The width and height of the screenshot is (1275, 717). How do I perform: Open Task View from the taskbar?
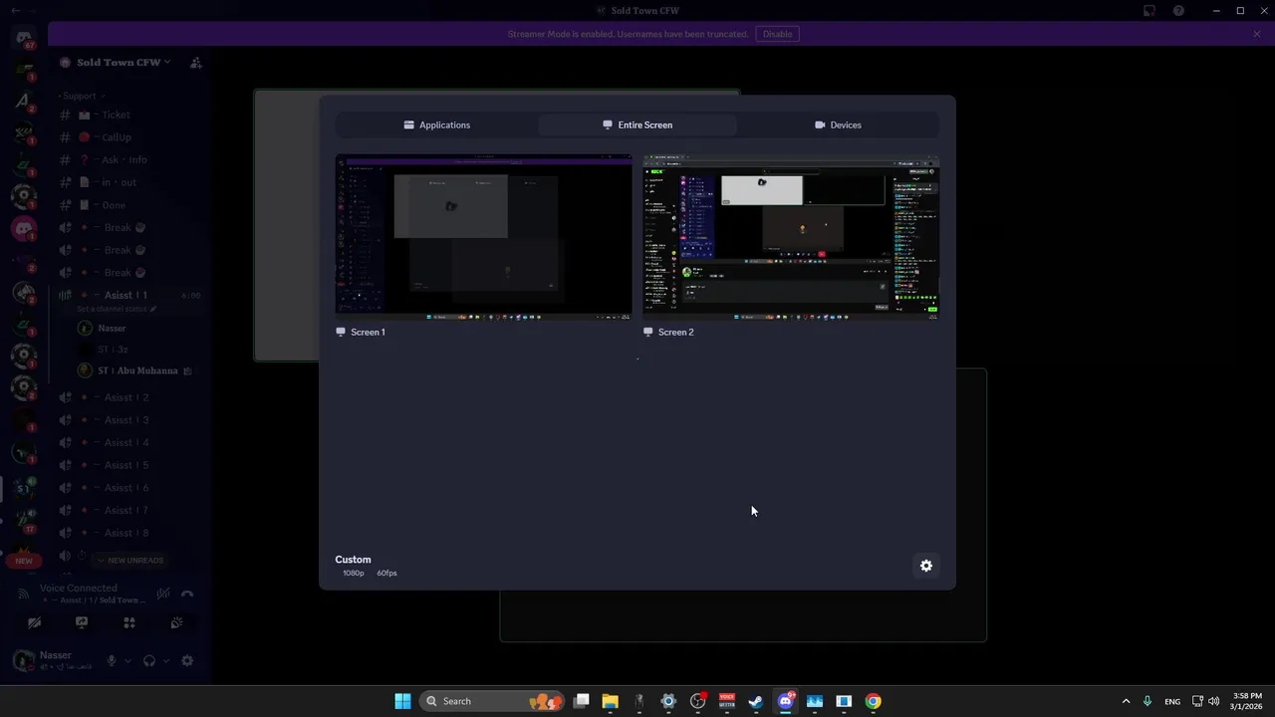tap(582, 701)
